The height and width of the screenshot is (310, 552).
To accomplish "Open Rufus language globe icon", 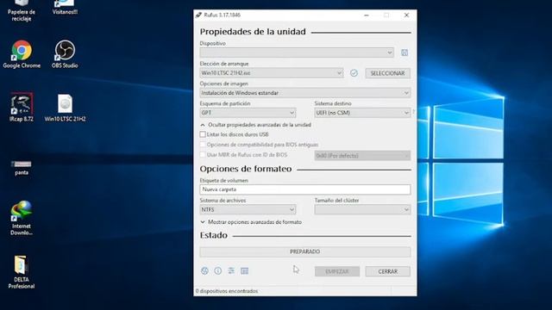I will point(204,270).
